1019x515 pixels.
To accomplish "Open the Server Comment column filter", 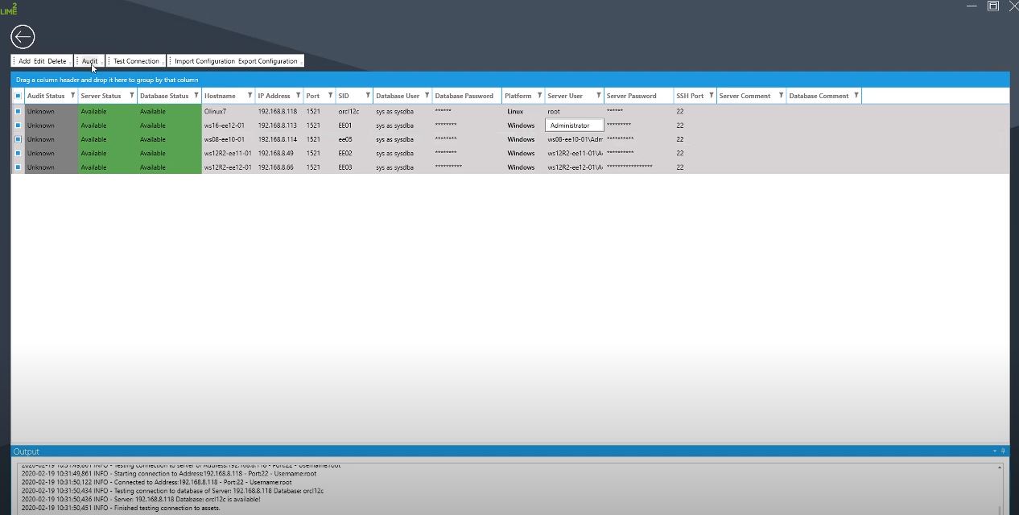I will coord(781,96).
